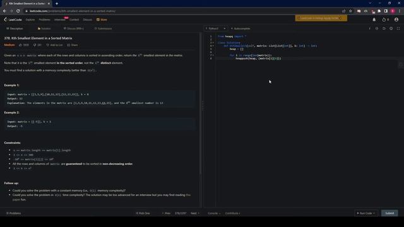This screenshot has height=227, width=404.
Task: Open the Explore menu item
Action: tap(30, 20)
